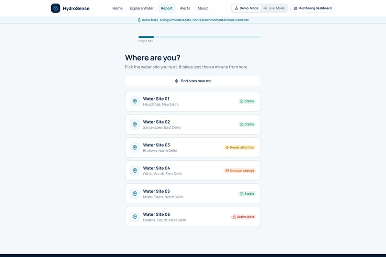
Task: Click the 'Pick the water site' description
Action: [187, 67]
